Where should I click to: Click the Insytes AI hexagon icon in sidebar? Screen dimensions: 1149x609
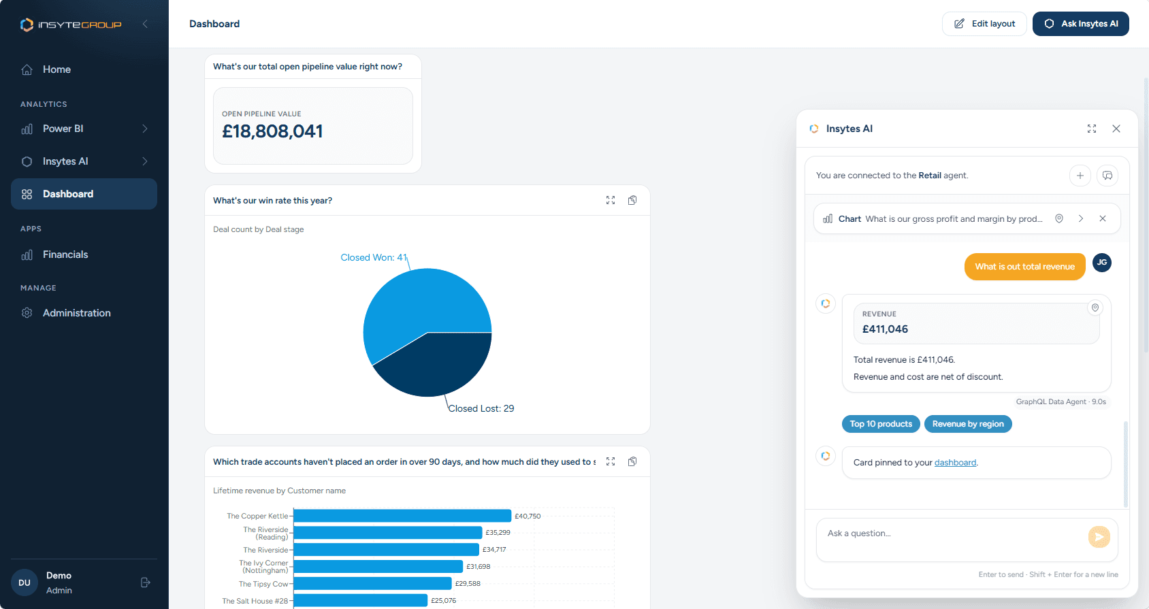click(x=27, y=161)
